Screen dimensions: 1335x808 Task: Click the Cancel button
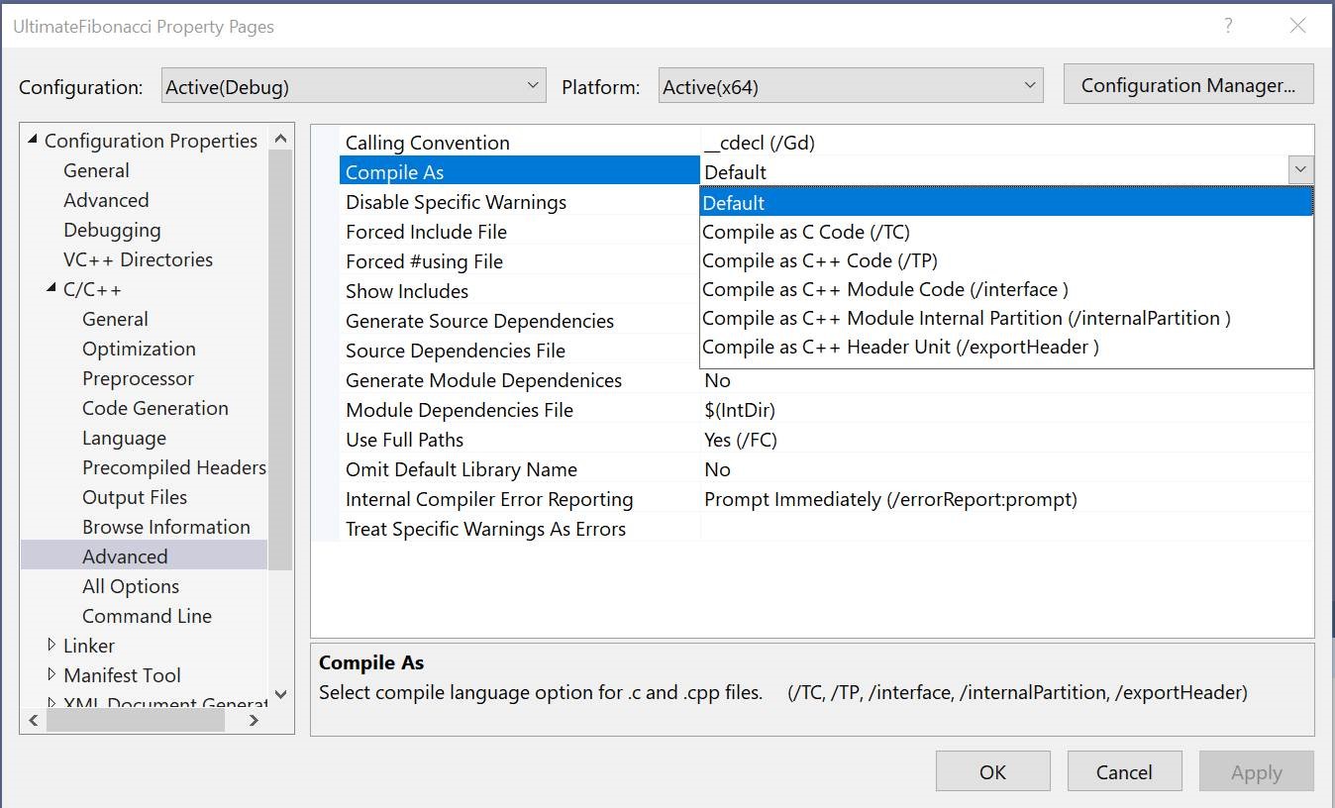[x=1124, y=771]
